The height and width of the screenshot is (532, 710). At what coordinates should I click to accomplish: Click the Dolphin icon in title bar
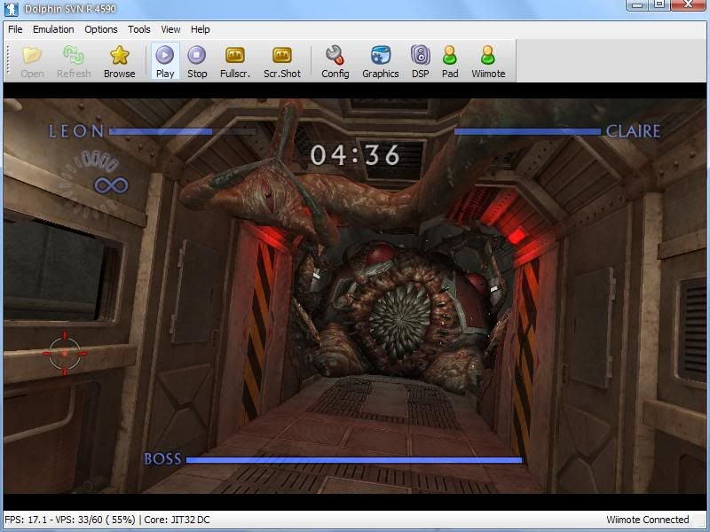[11, 9]
